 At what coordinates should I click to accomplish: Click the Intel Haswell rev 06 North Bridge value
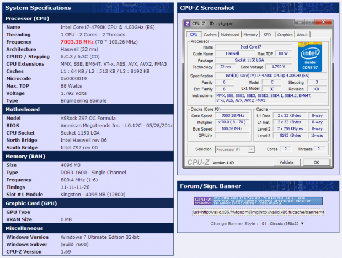click(x=83, y=140)
